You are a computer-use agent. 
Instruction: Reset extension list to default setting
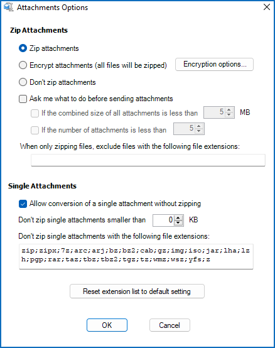pos(137,291)
